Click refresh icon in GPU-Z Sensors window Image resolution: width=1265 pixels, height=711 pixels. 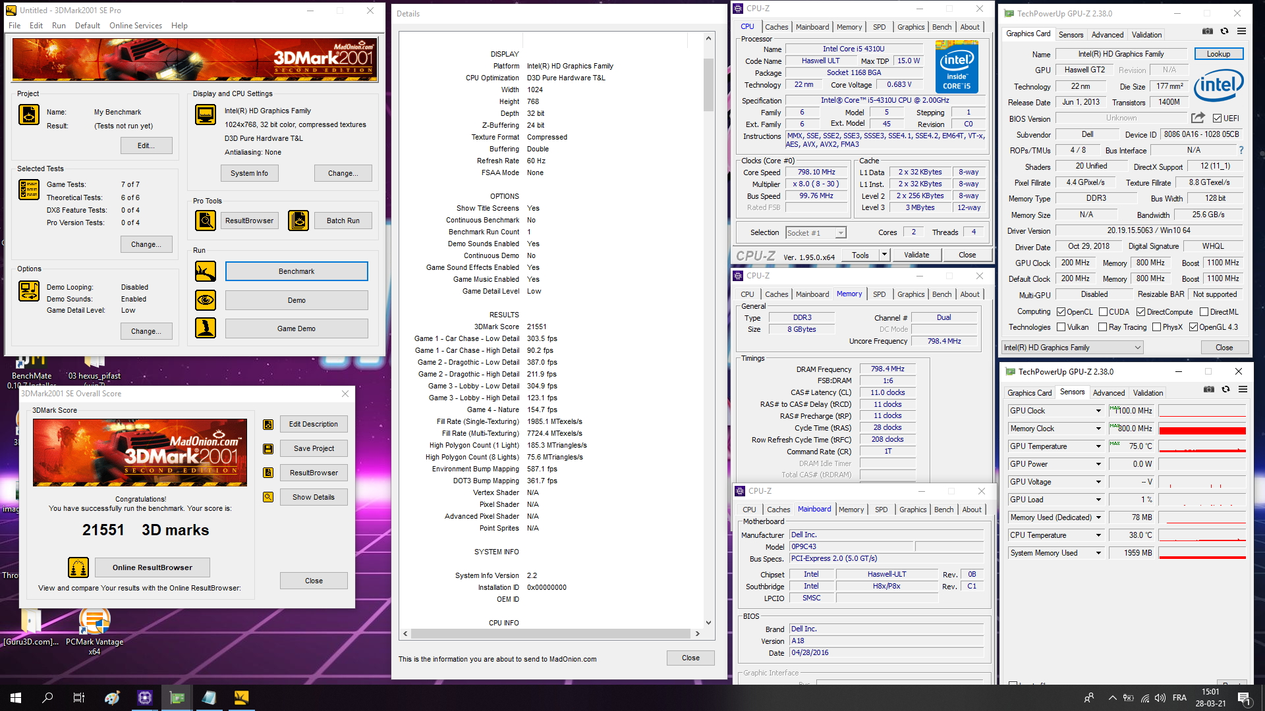coord(1226,389)
